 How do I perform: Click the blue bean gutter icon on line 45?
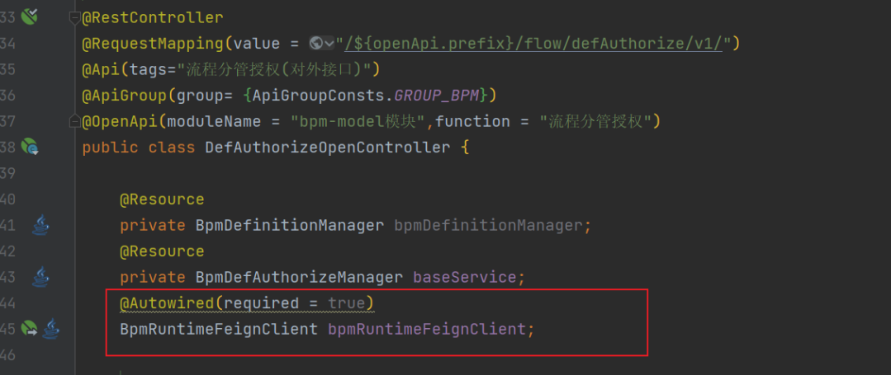[51, 329]
